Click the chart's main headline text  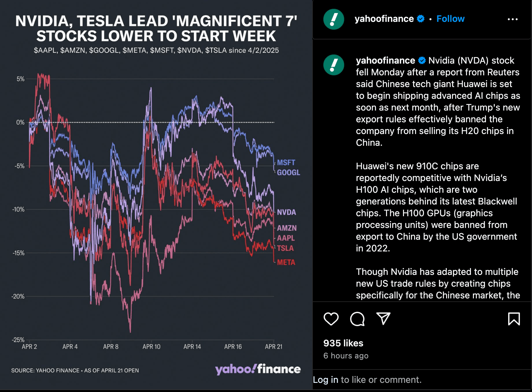pos(156,28)
